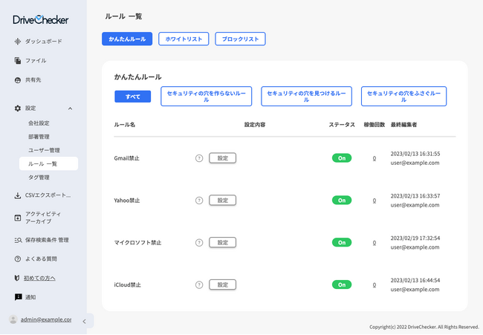Switch to the ブロックリスト tab
This screenshot has width=483, height=335.
(x=240, y=39)
